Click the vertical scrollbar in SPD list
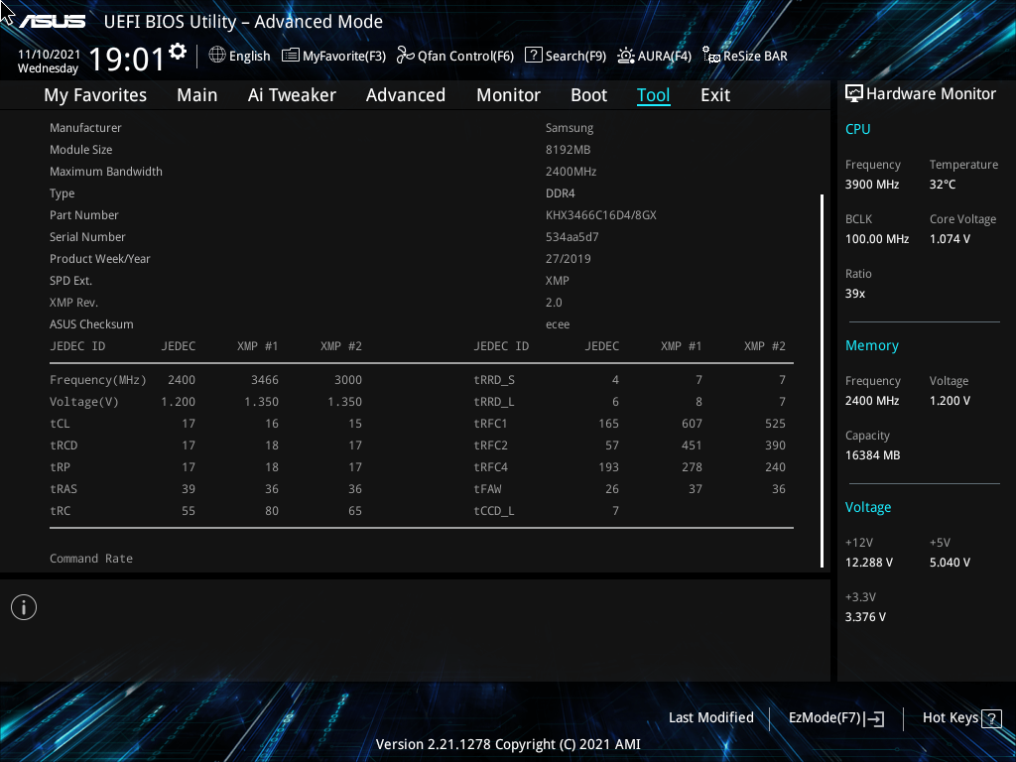Image resolution: width=1016 pixels, height=762 pixels. pos(823,381)
